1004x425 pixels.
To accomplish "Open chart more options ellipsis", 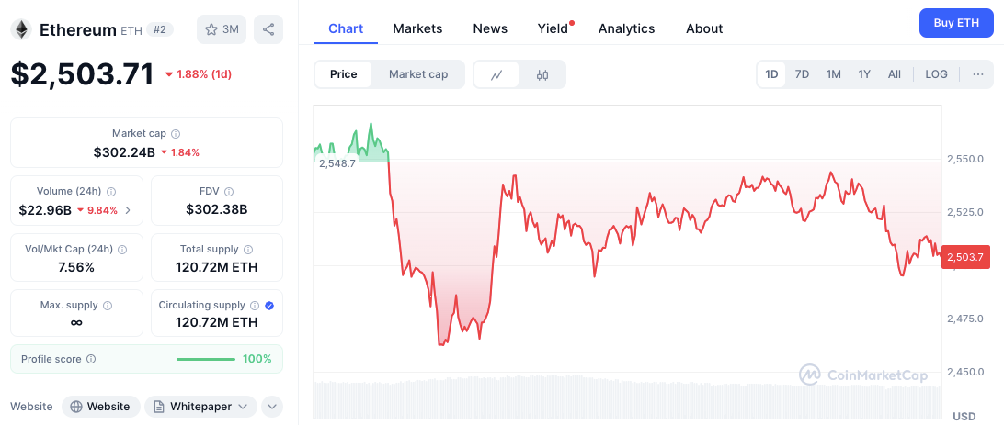I will (x=977, y=74).
